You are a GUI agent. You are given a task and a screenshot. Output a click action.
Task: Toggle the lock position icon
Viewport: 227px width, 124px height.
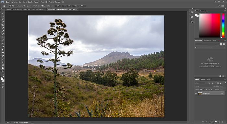pyautogui.click(x=206, y=90)
